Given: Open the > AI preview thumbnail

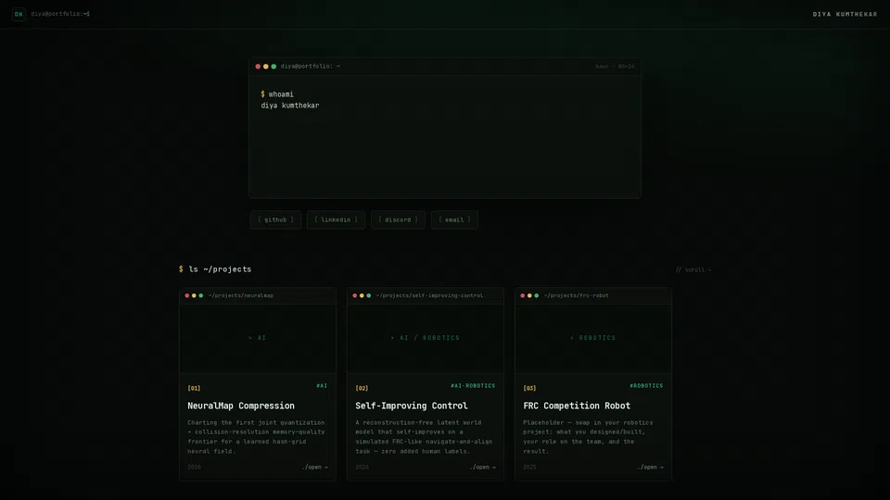Looking at the screenshot, I should click(x=258, y=338).
